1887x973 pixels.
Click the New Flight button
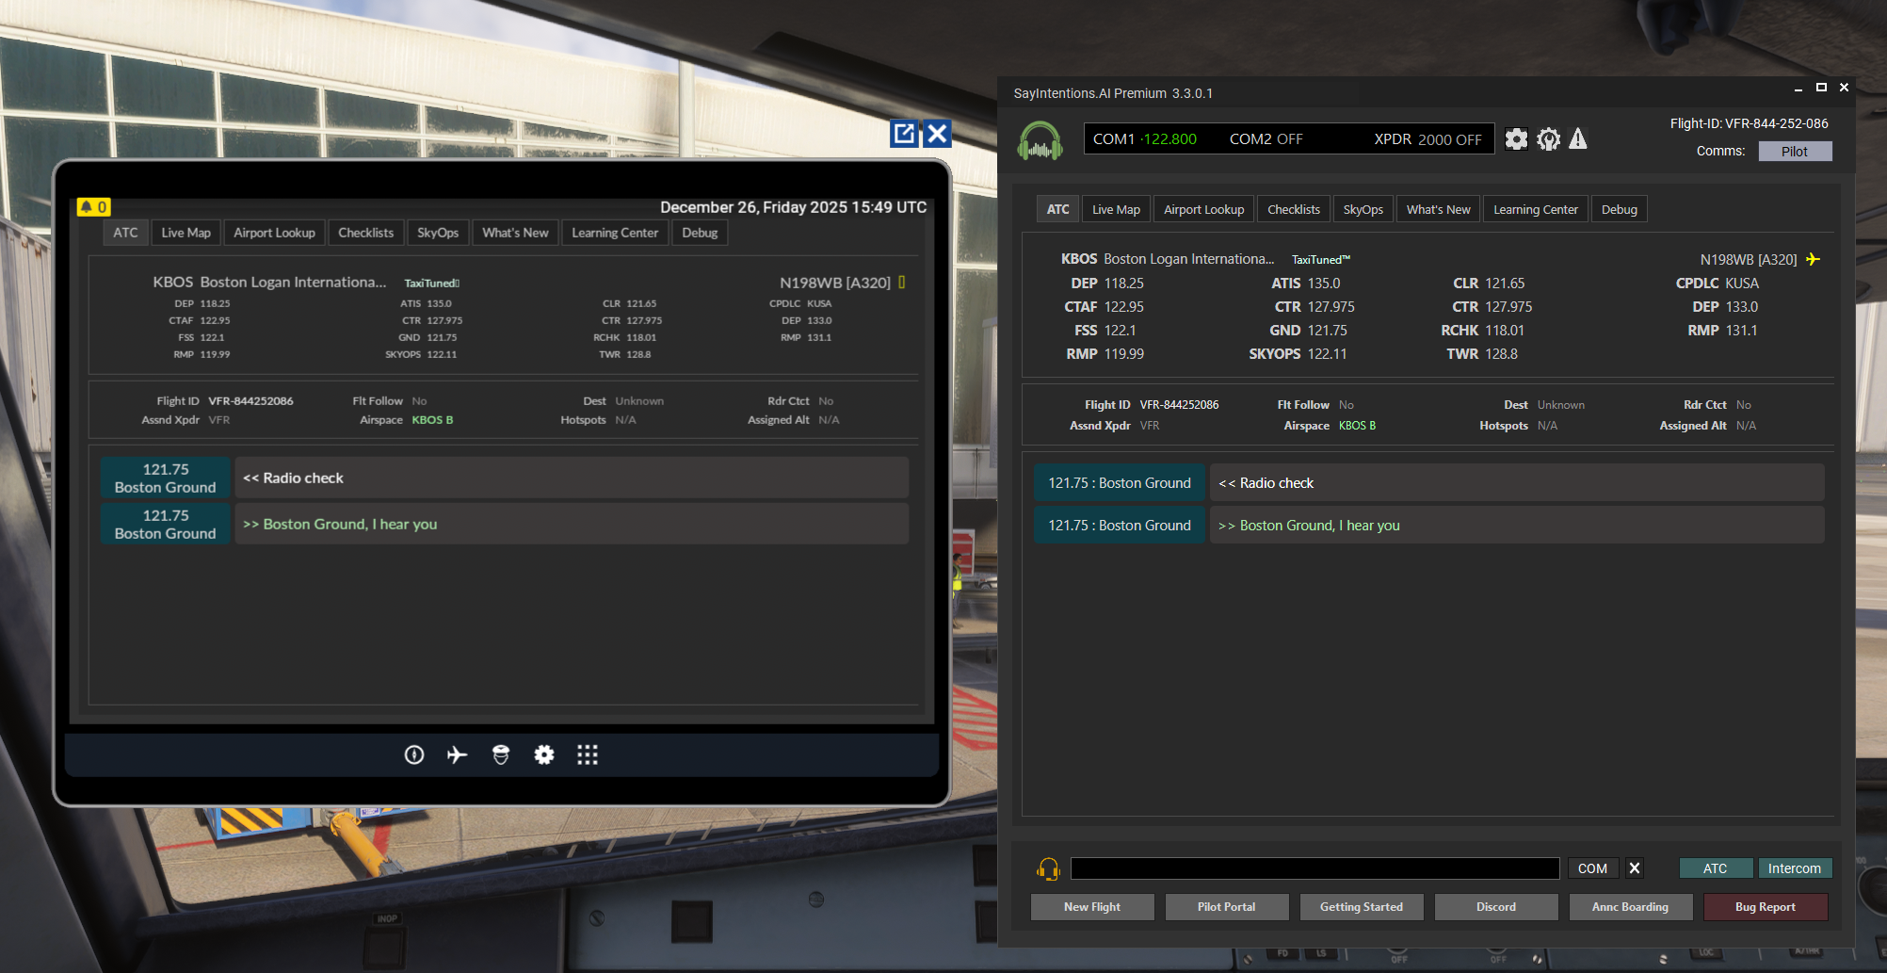1092,907
